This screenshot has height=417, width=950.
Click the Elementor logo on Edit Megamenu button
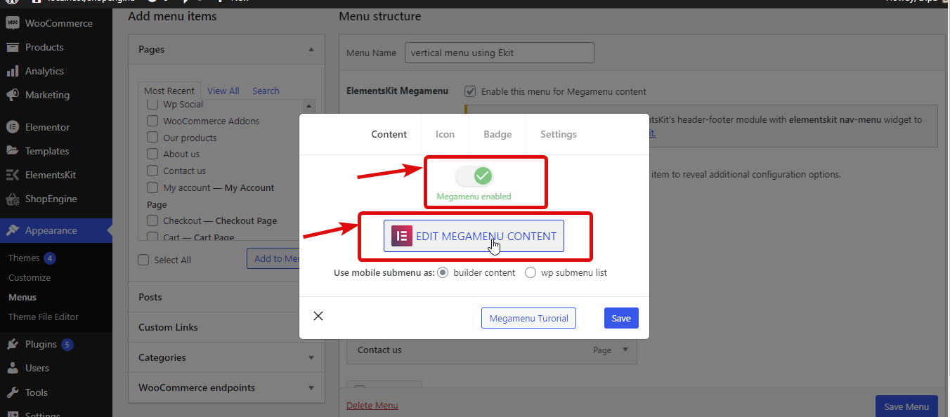[x=402, y=237]
